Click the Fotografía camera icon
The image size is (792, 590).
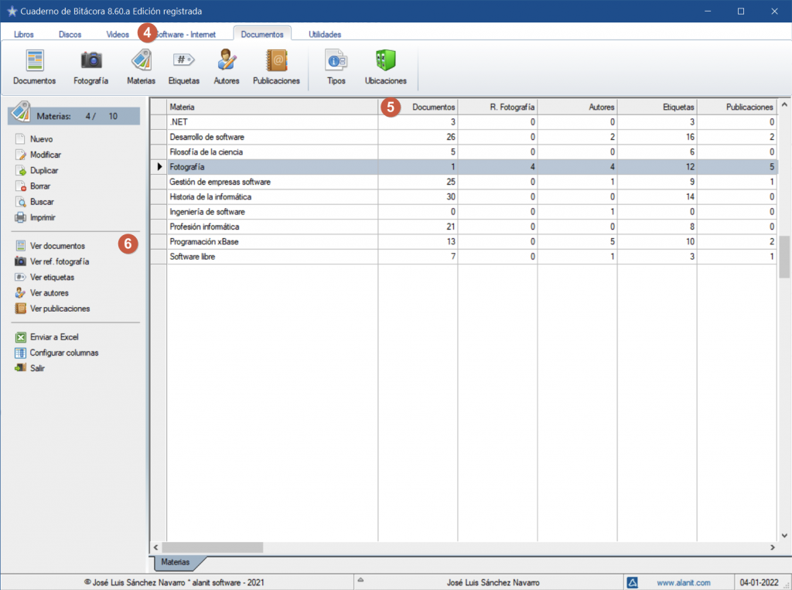click(x=91, y=62)
